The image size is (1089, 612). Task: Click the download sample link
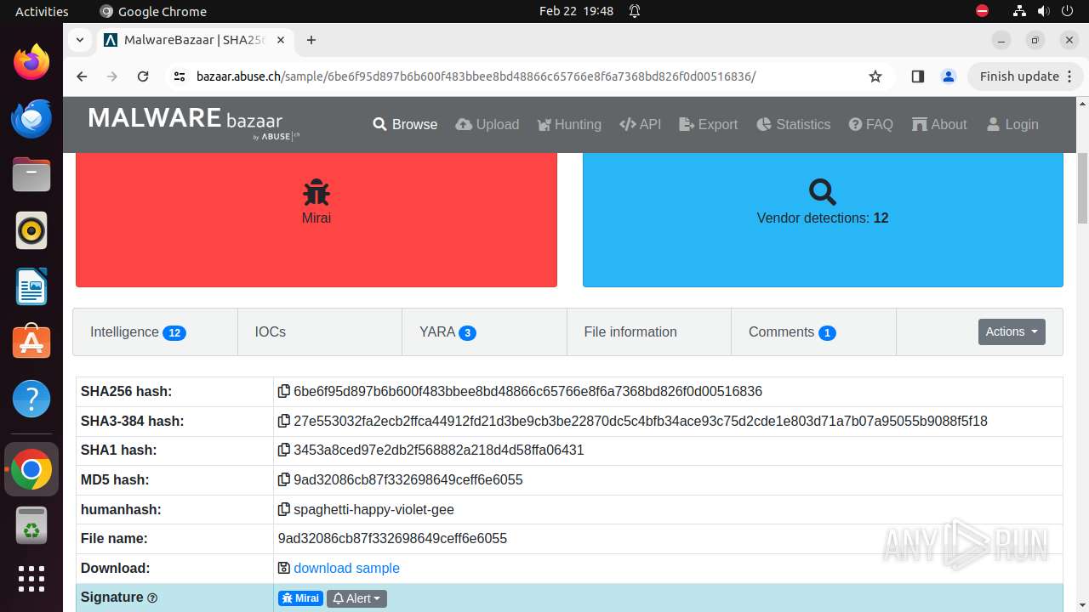point(346,569)
